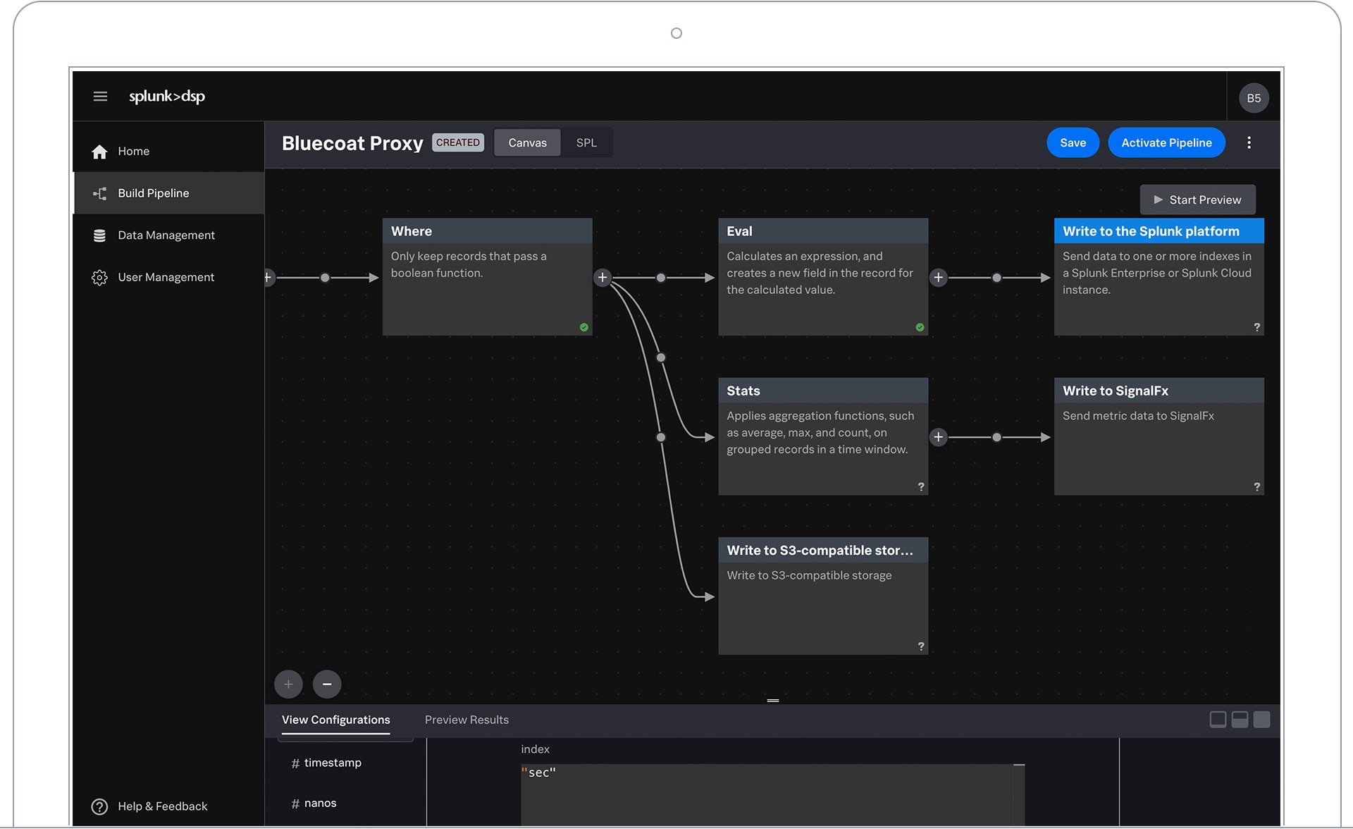The width and height of the screenshot is (1353, 829).
Task: Click the green status check on Where node
Action: pos(583,327)
